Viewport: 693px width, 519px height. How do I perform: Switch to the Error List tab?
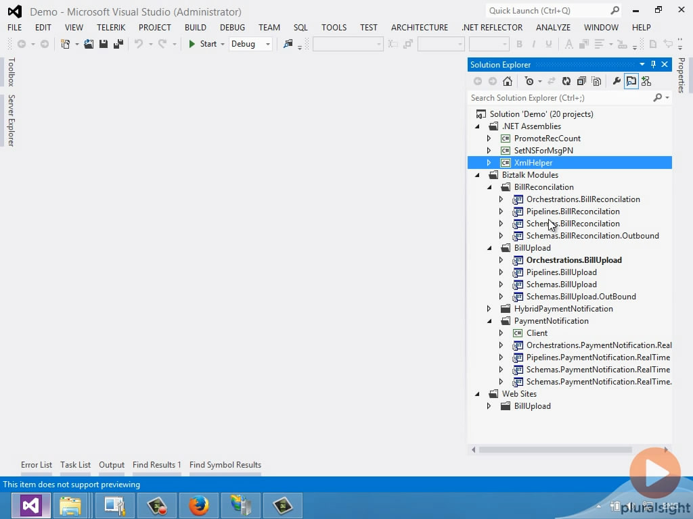pos(37,465)
